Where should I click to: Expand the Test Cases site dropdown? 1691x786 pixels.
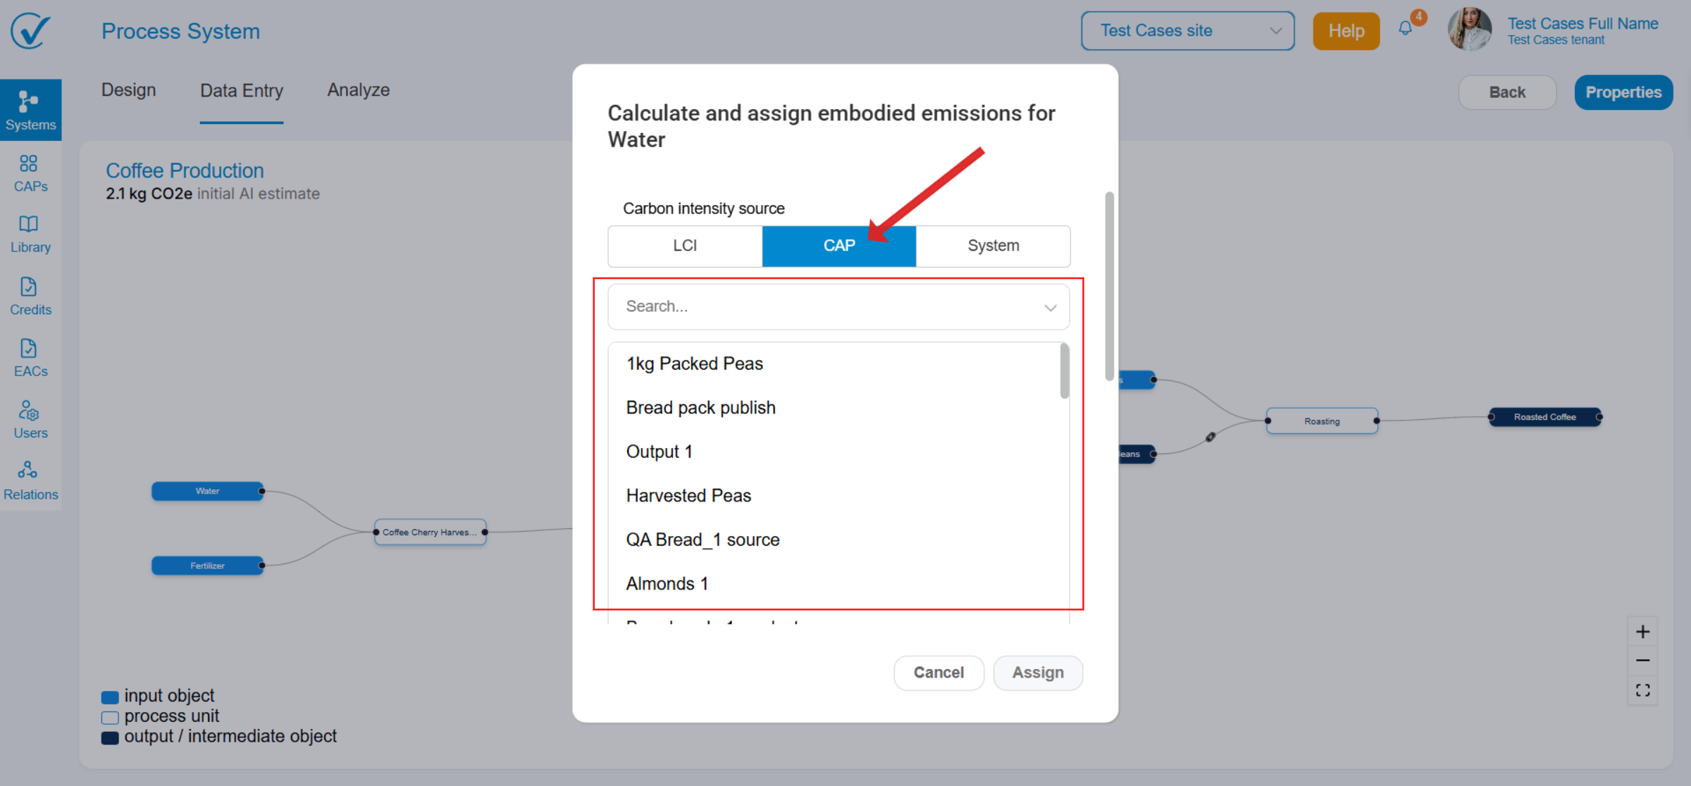point(1187,31)
